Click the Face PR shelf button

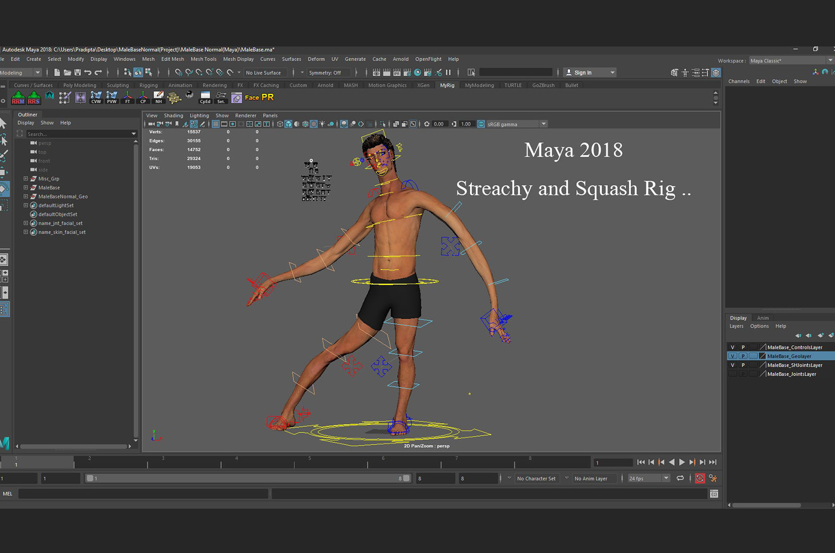259,98
